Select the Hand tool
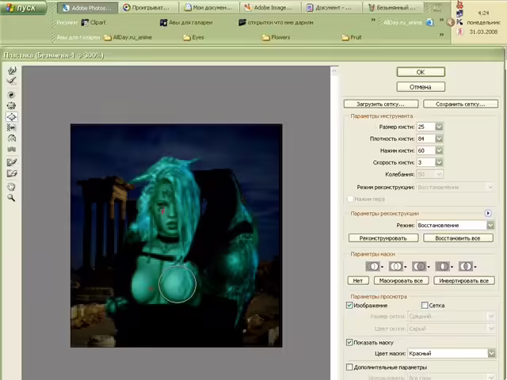The width and height of the screenshot is (507, 380). pos(12,187)
